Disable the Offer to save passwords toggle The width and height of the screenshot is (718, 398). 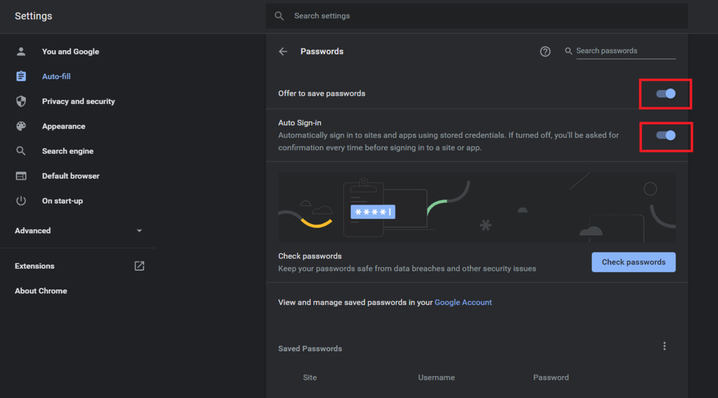pyautogui.click(x=665, y=94)
